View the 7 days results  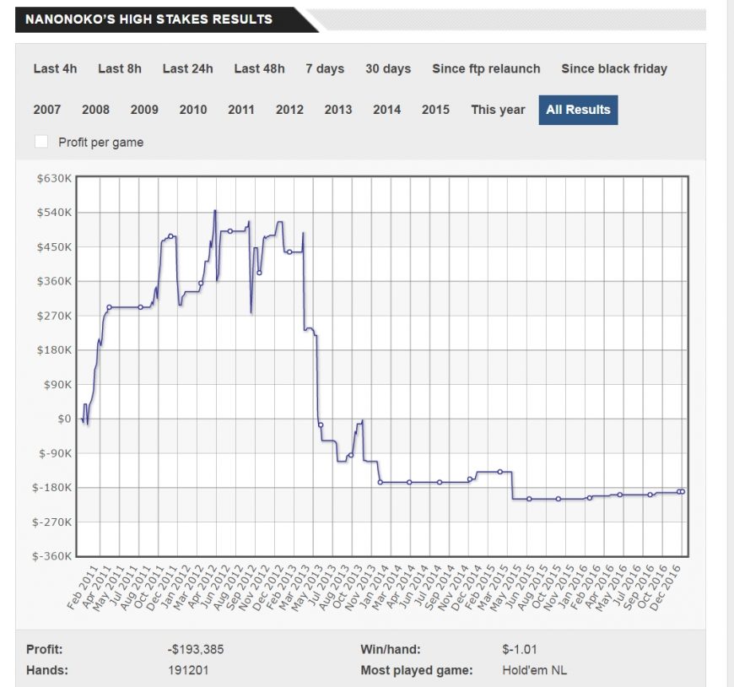pyautogui.click(x=325, y=68)
